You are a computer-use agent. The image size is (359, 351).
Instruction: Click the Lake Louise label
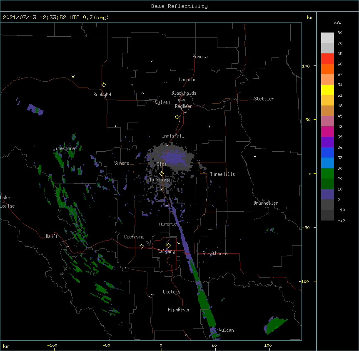[7, 202]
